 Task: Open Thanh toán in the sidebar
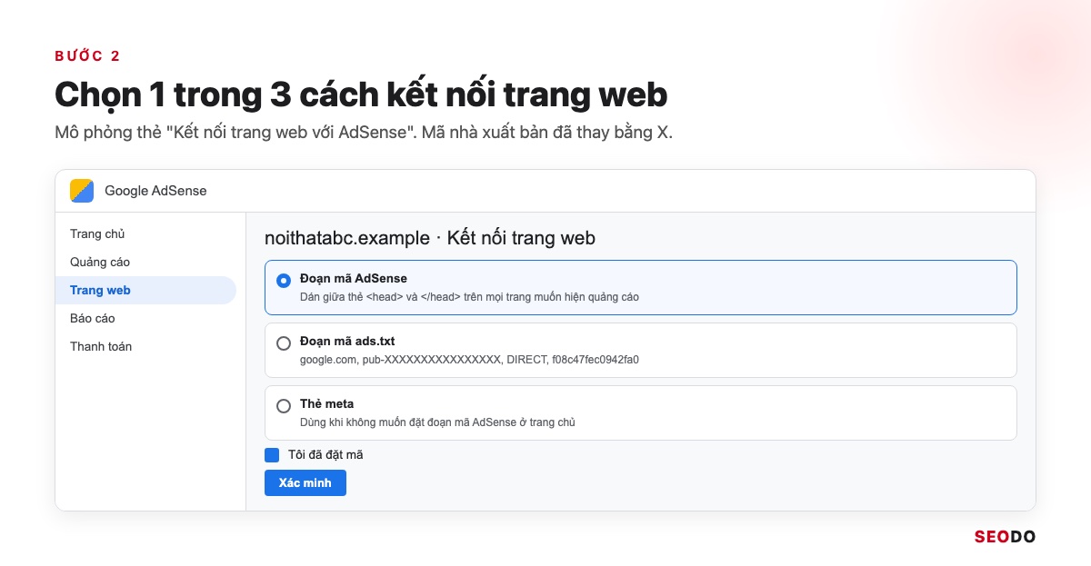[101, 347]
